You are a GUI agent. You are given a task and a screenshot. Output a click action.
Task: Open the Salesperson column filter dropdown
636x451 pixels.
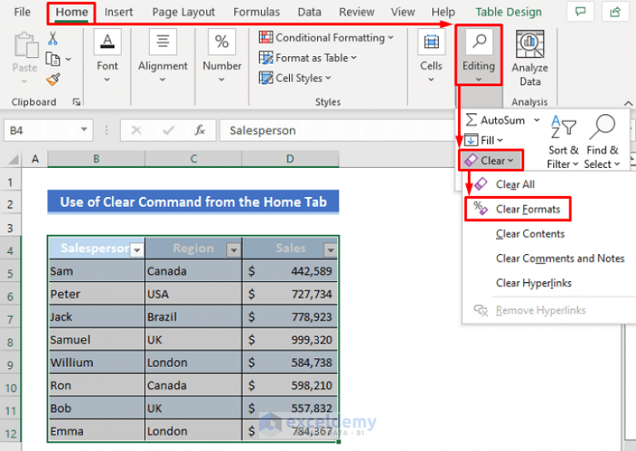(137, 250)
